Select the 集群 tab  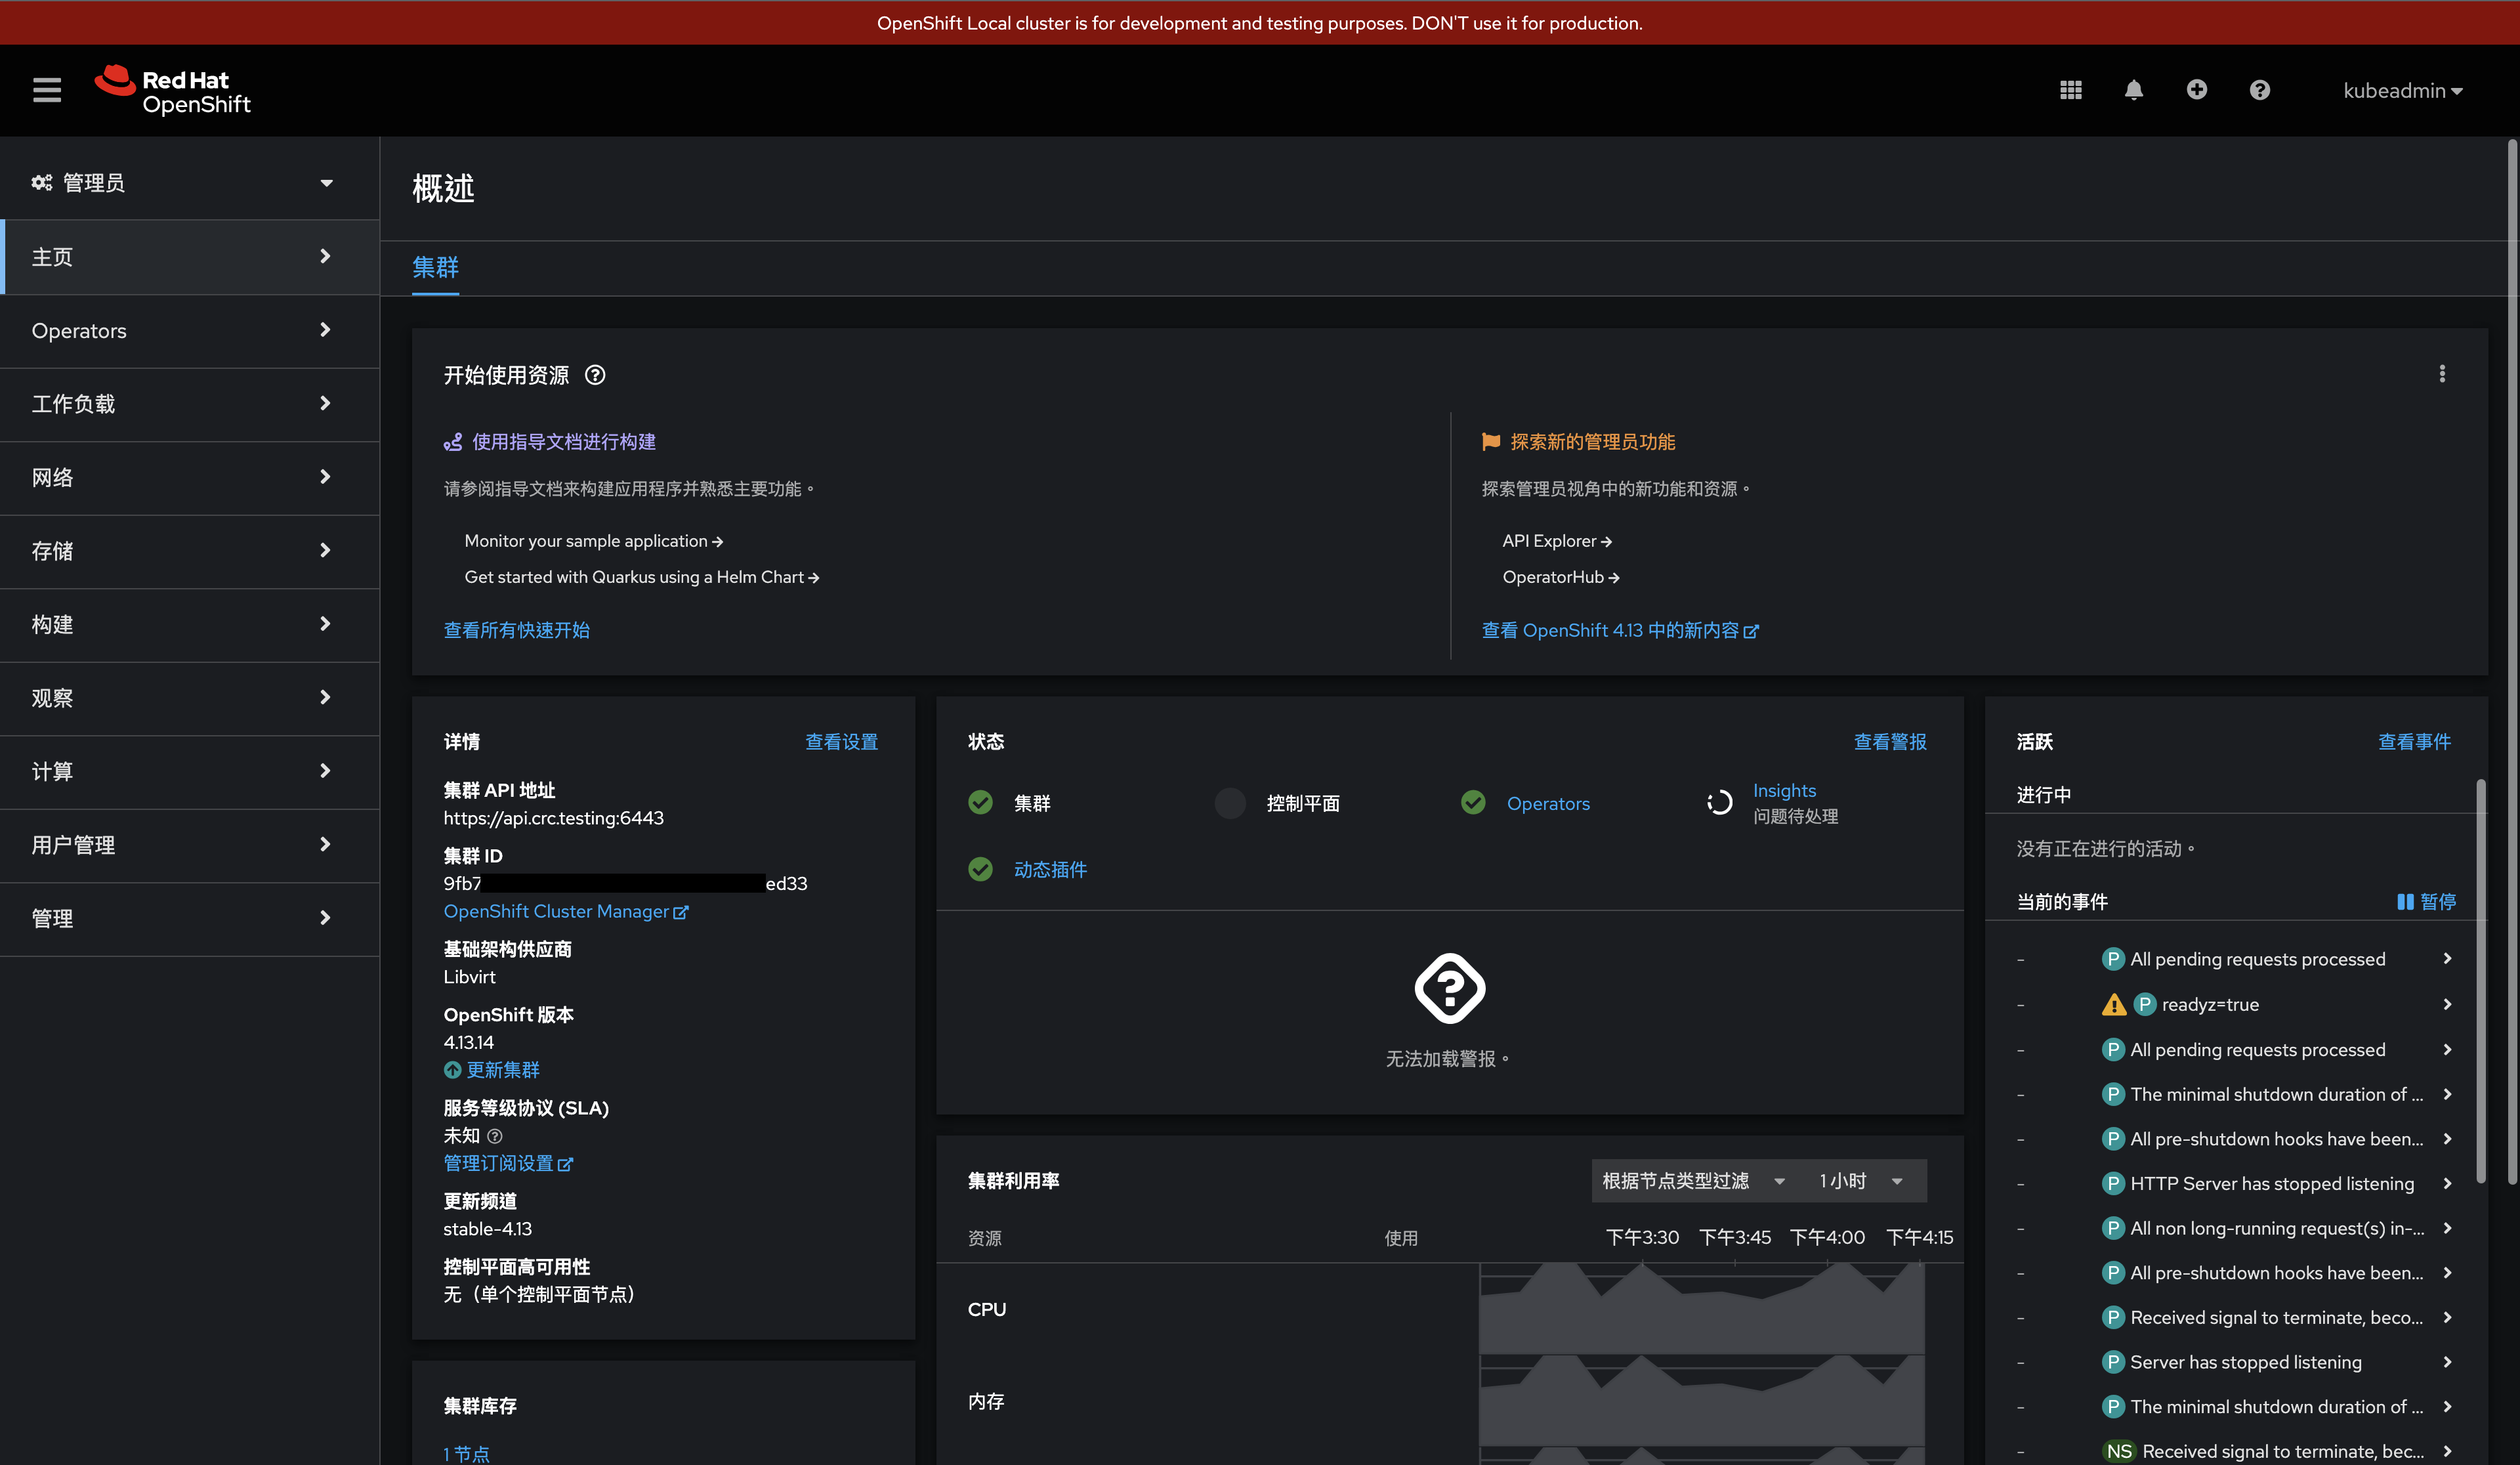click(x=435, y=268)
